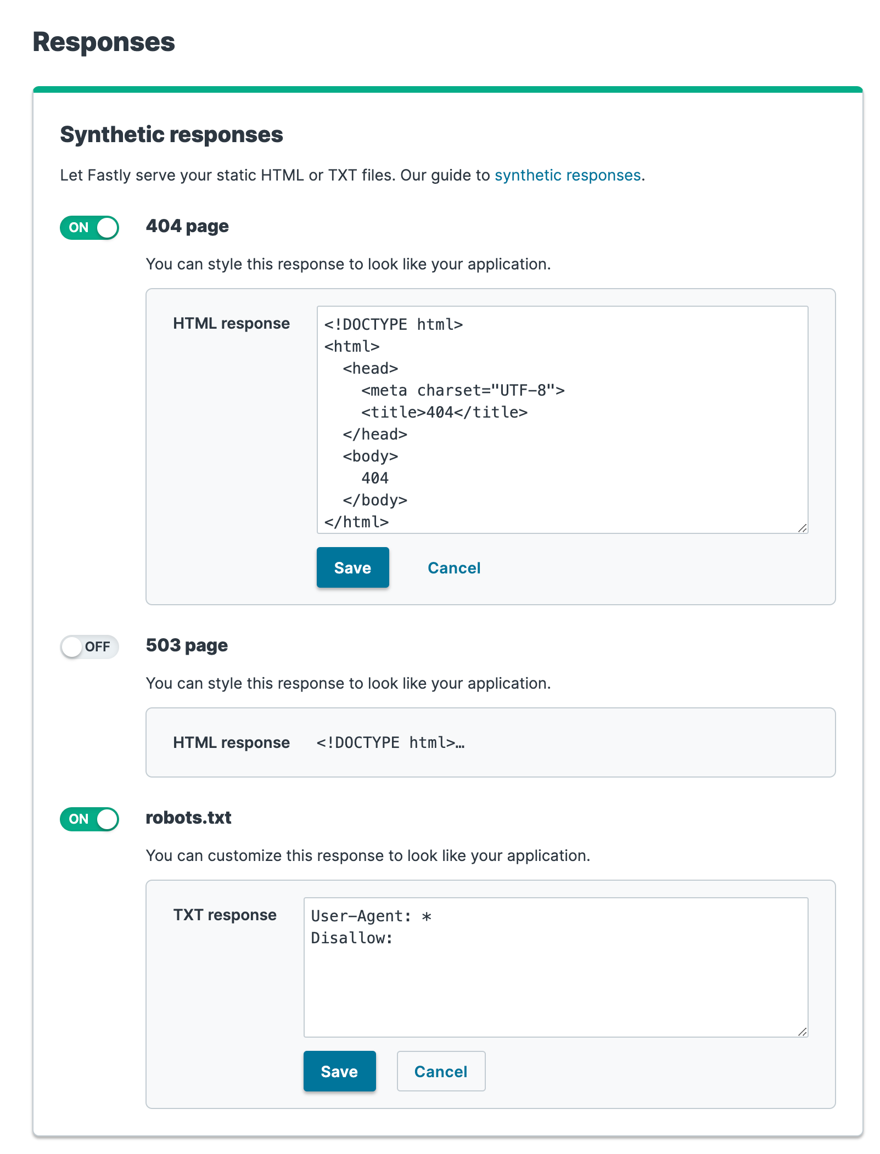The height and width of the screenshot is (1154, 880).
Task: Click the 503 page section heading
Action: coord(186,645)
